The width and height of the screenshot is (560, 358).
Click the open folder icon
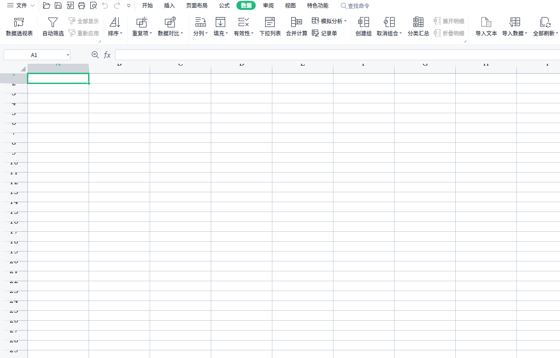[47, 5]
